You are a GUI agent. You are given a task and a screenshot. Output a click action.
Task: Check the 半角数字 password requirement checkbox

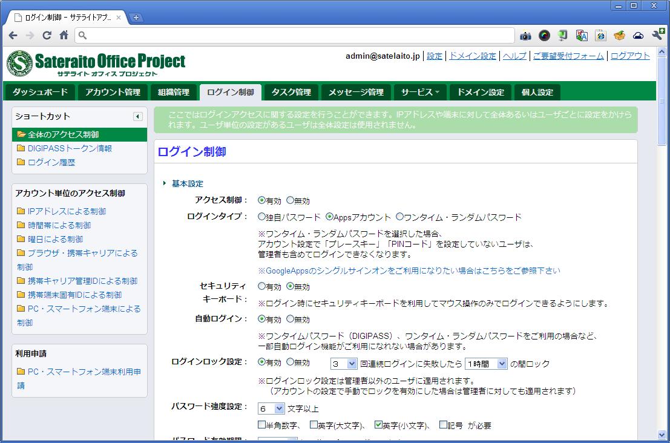[x=262, y=425]
